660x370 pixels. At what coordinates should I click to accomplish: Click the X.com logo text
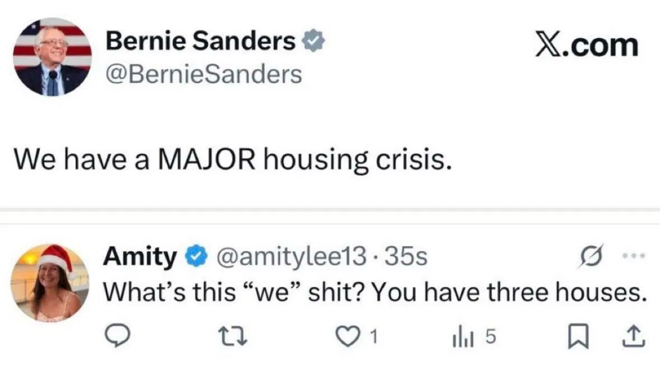tap(586, 45)
